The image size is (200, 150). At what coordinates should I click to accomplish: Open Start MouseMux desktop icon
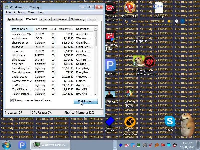tap(130, 122)
